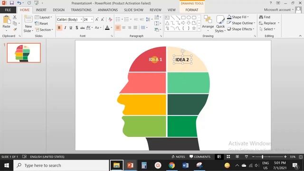Click the Reset slide button

click(41, 23)
